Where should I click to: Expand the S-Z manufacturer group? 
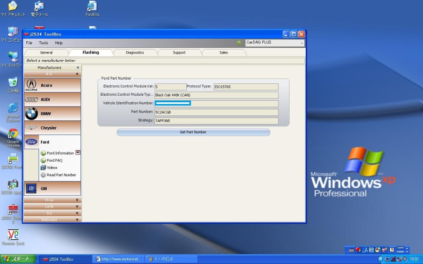(x=52, y=213)
